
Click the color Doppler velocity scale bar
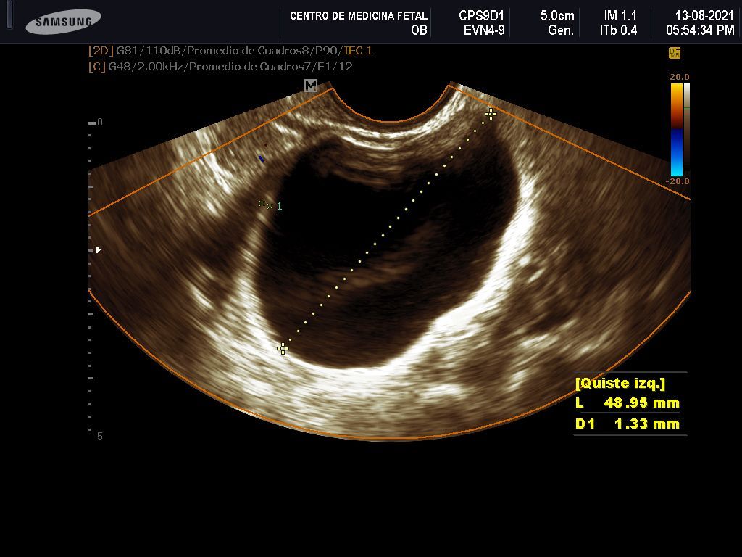coord(677,130)
